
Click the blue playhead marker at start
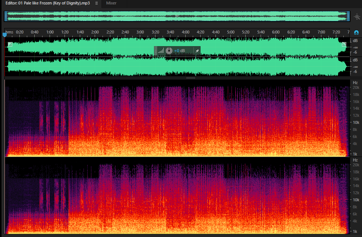4,35
